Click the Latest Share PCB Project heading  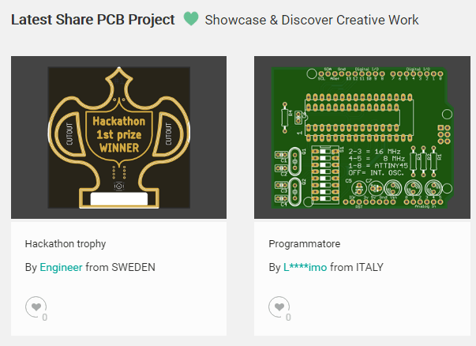coord(93,19)
